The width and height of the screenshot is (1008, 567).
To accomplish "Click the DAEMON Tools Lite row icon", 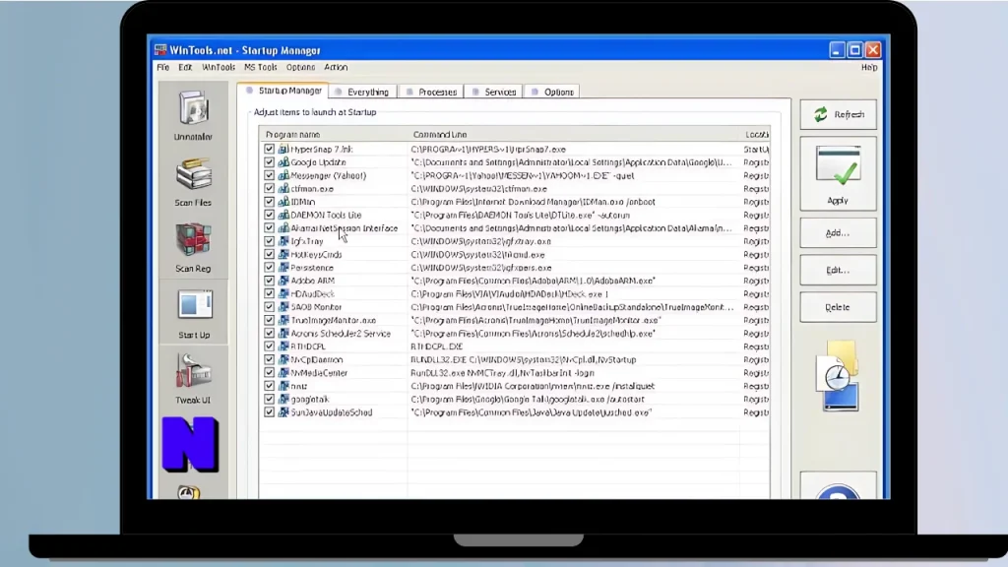I will tap(283, 215).
